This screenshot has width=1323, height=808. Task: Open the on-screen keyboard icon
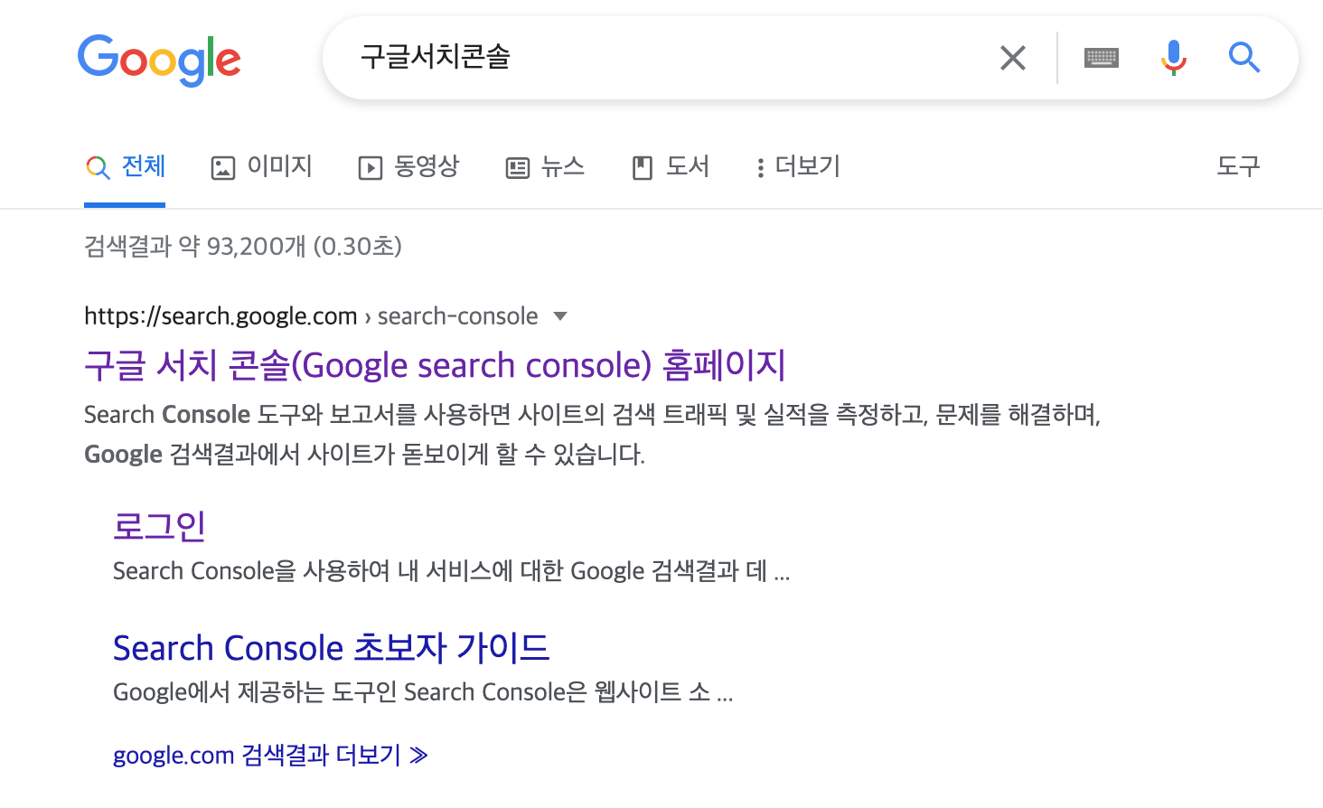click(1102, 58)
